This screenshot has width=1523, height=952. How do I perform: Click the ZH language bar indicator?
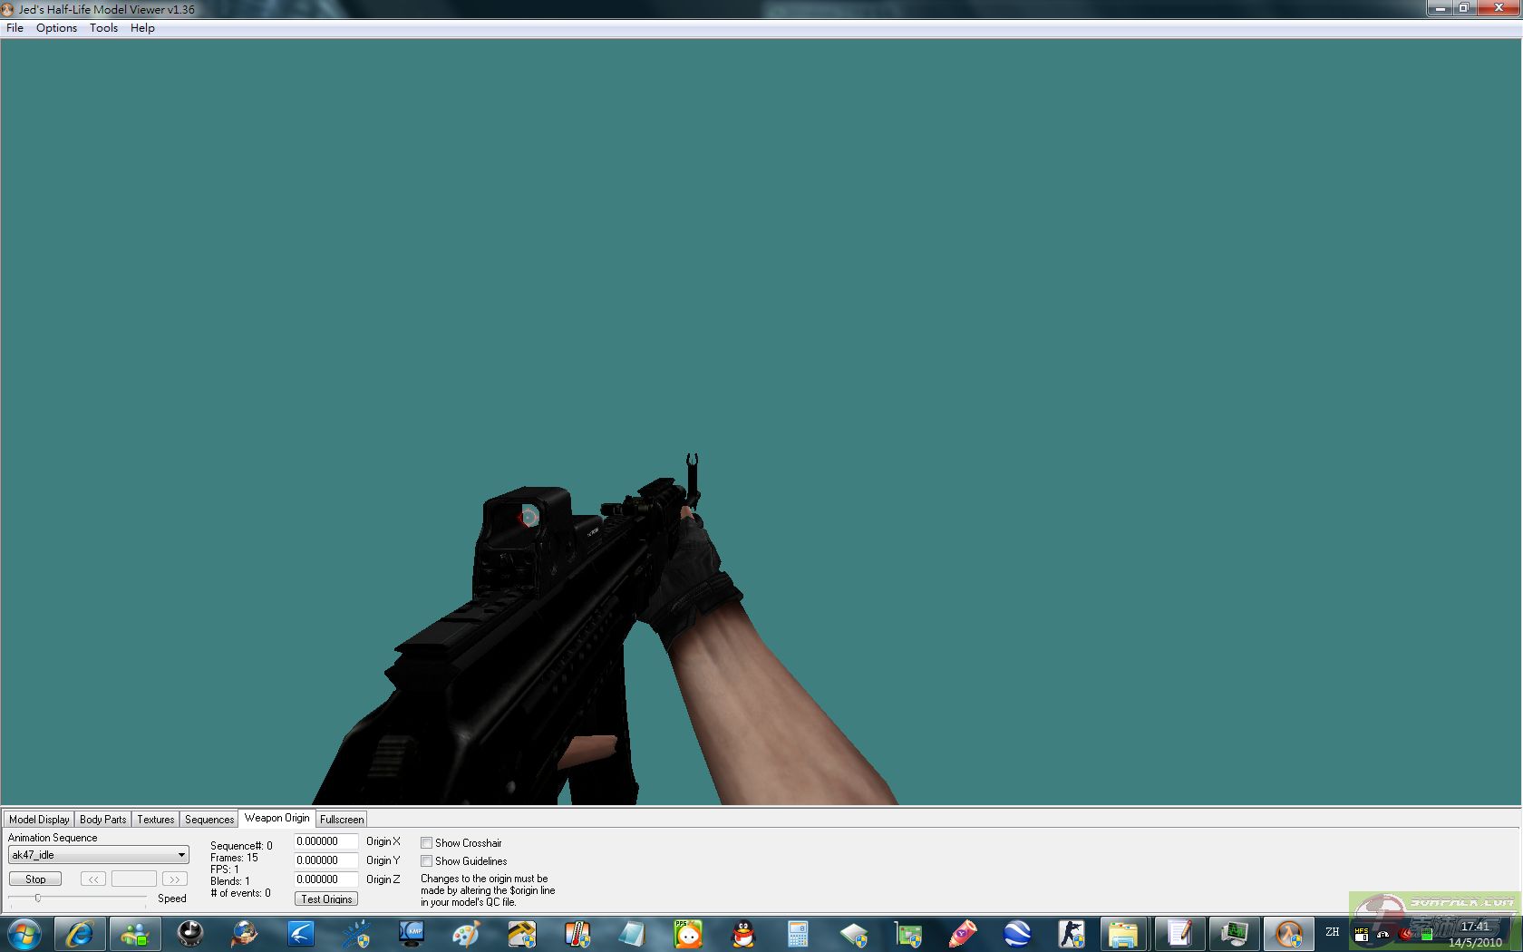[x=1333, y=932]
